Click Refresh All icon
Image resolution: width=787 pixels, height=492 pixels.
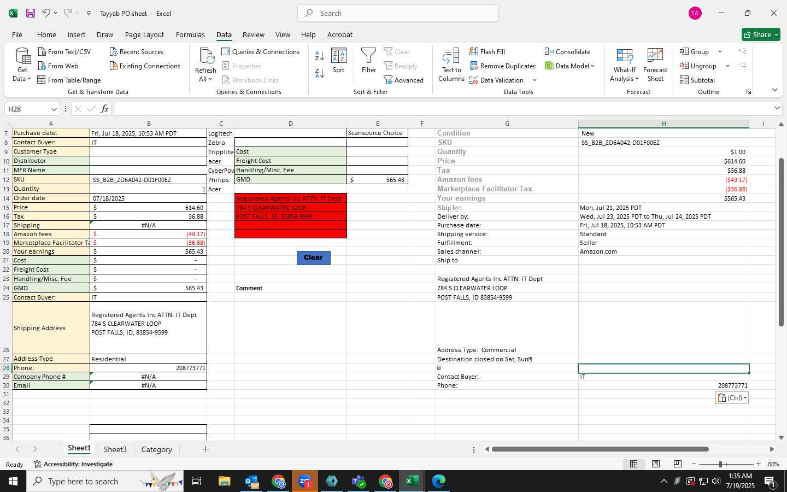tap(206, 57)
